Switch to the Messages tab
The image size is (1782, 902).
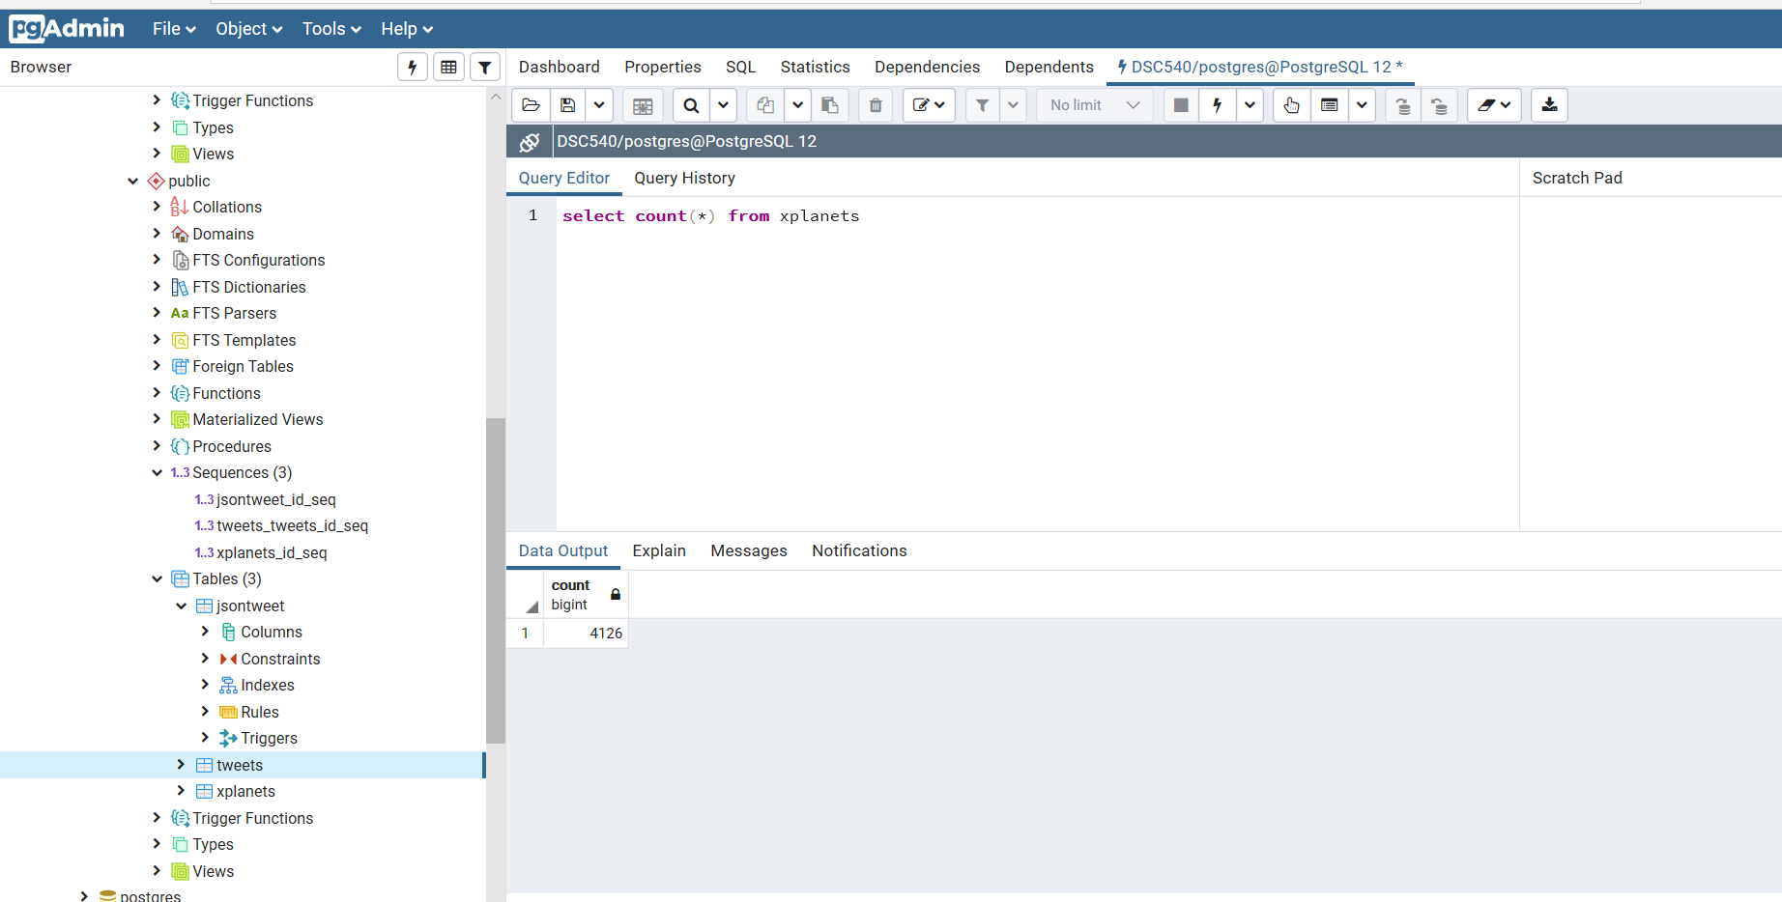748,550
